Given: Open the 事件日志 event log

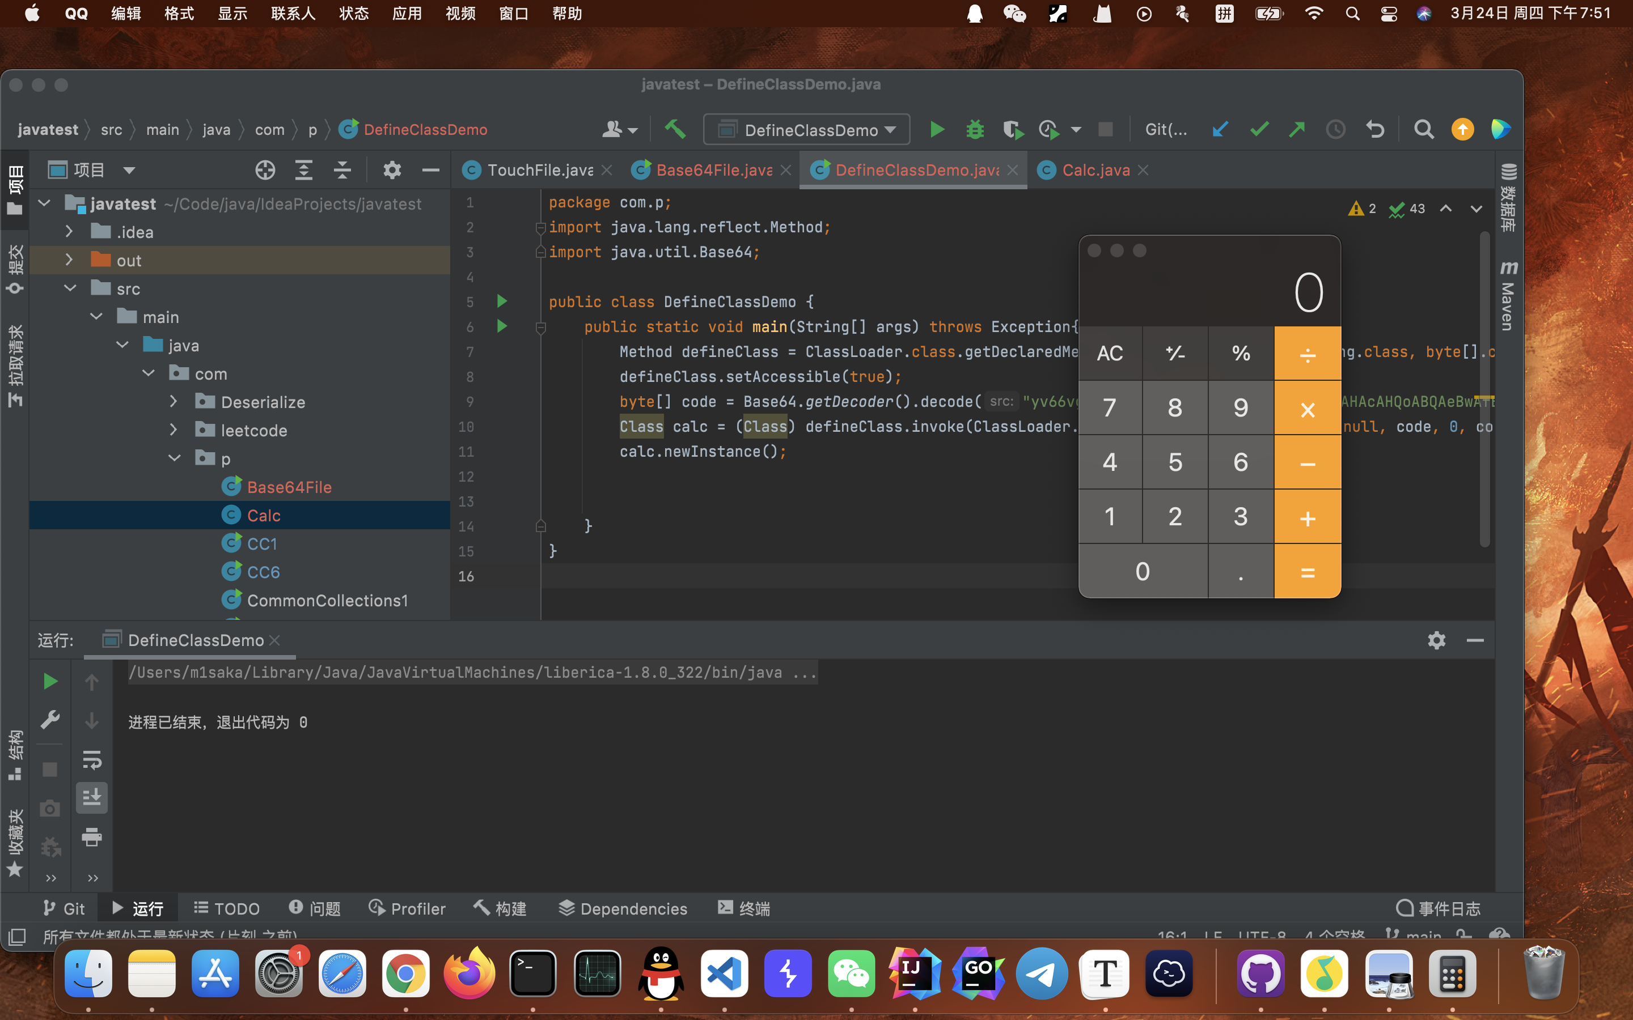Looking at the screenshot, I should (x=1438, y=909).
